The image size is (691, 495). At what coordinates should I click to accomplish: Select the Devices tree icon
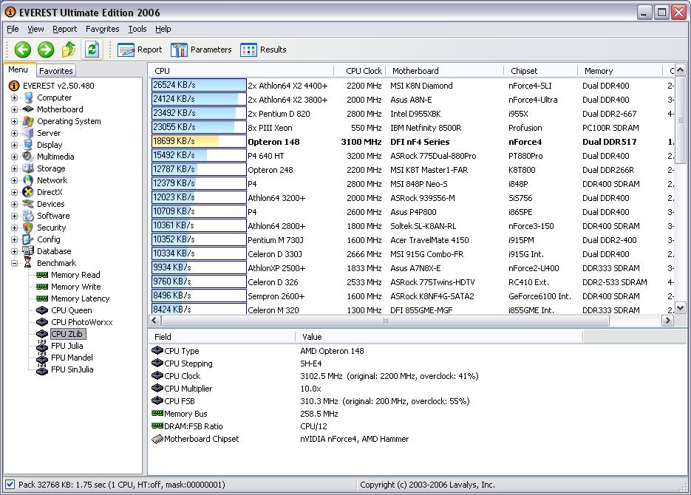pos(28,204)
